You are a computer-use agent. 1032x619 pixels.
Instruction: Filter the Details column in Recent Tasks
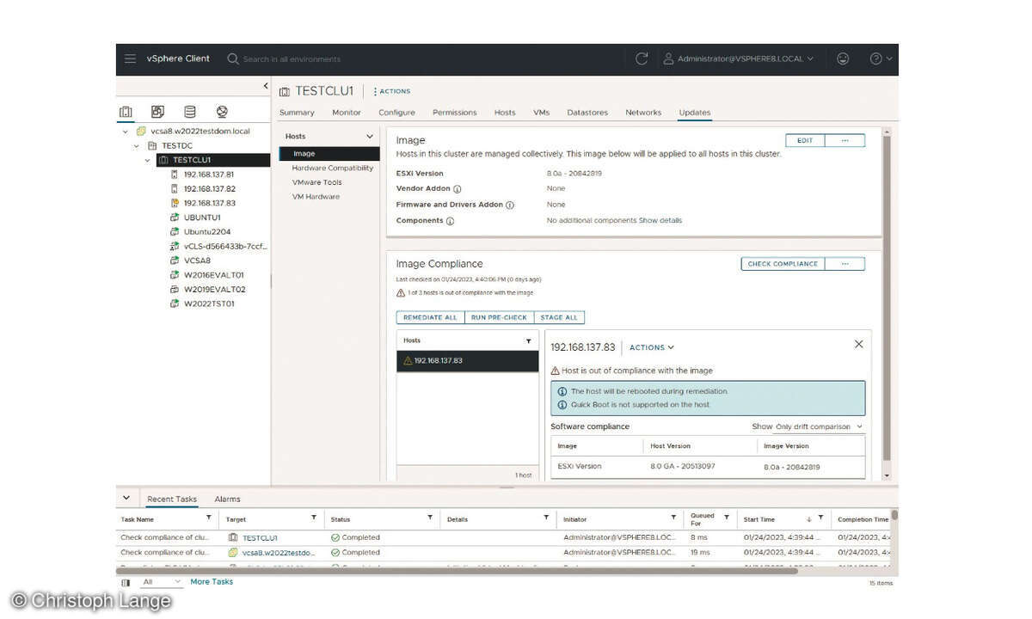click(546, 518)
